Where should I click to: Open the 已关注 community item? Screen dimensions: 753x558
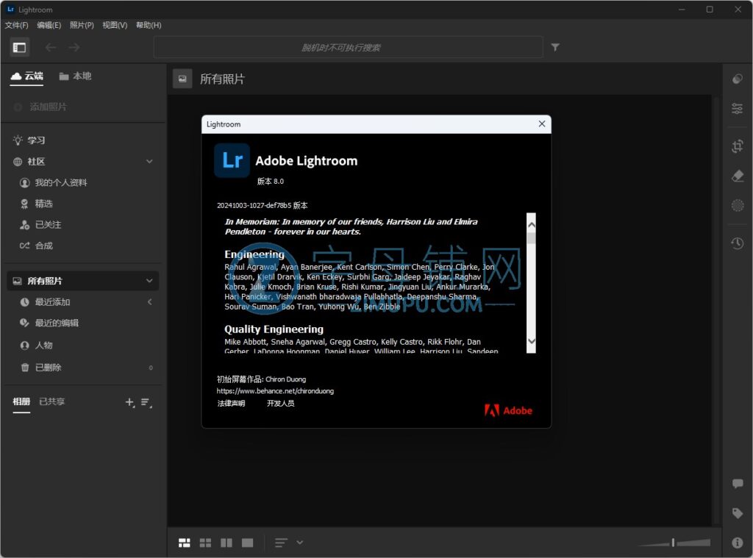point(40,225)
